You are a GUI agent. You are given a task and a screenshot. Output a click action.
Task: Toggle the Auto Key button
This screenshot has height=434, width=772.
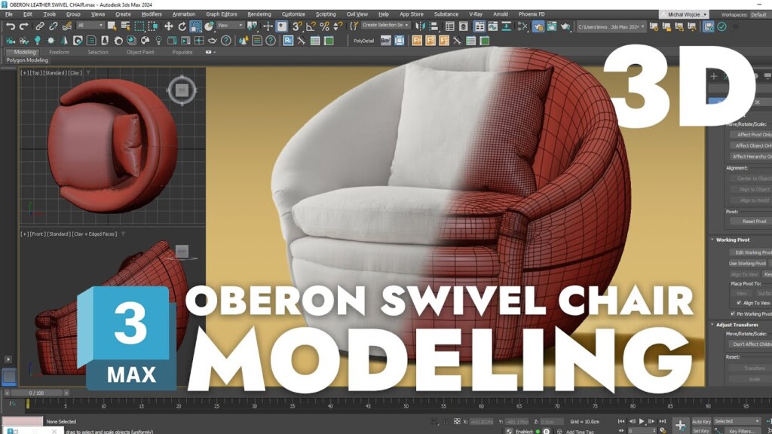(x=701, y=421)
